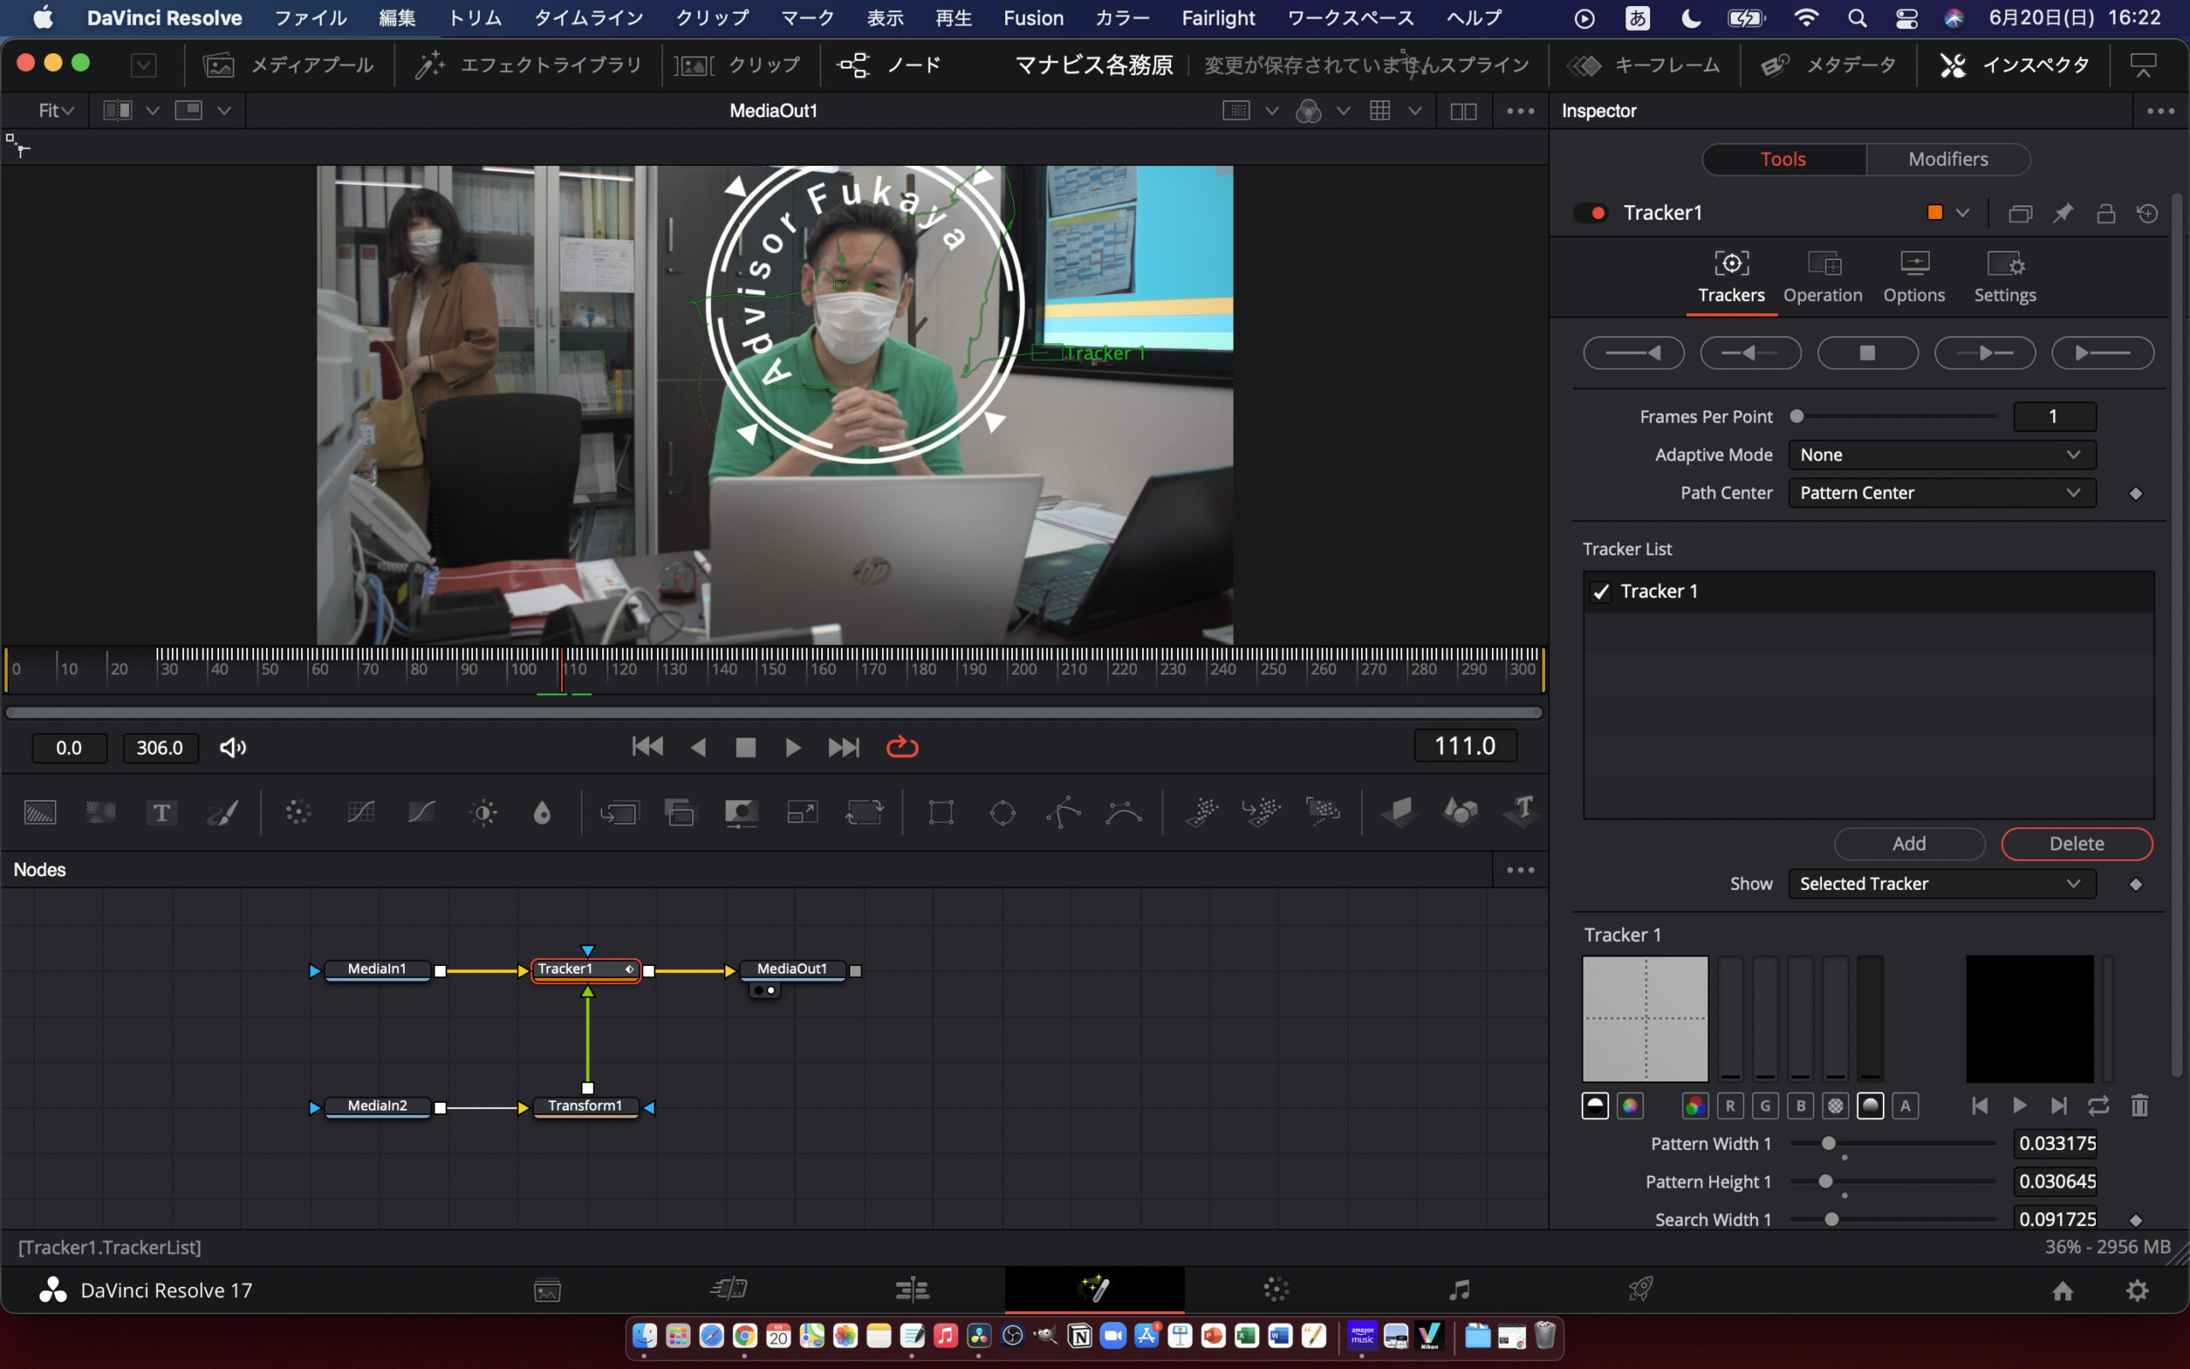Expand the Path Center dropdown
Screen dimensions: 2190x1369
(x=1941, y=493)
